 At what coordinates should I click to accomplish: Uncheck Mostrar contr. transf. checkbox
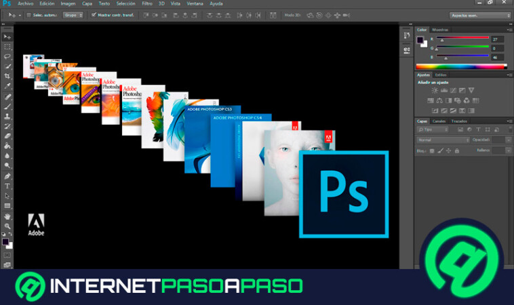pyautogui.click(x=94, y=14)
